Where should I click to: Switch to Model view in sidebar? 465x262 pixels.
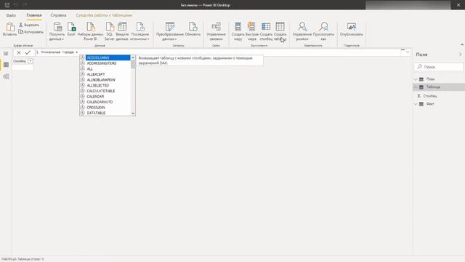click(6, 76)
